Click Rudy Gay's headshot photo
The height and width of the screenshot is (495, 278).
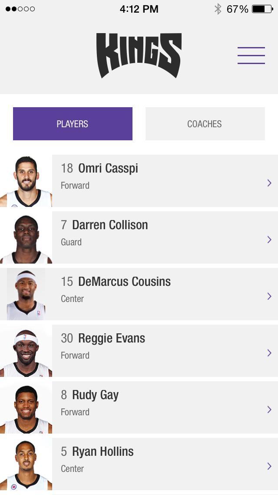26,407
